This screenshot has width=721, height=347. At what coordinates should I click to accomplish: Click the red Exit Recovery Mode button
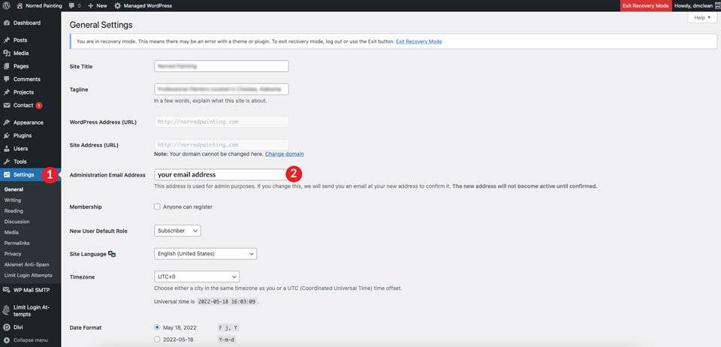(645, 6)
